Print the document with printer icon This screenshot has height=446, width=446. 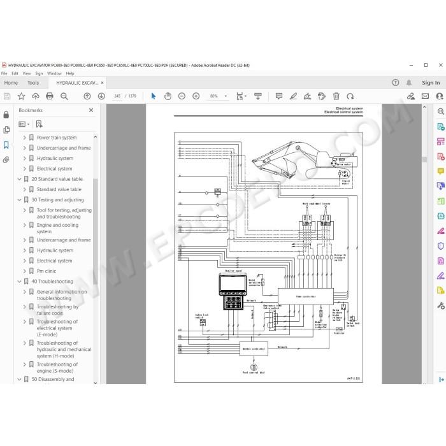point(50,96)
